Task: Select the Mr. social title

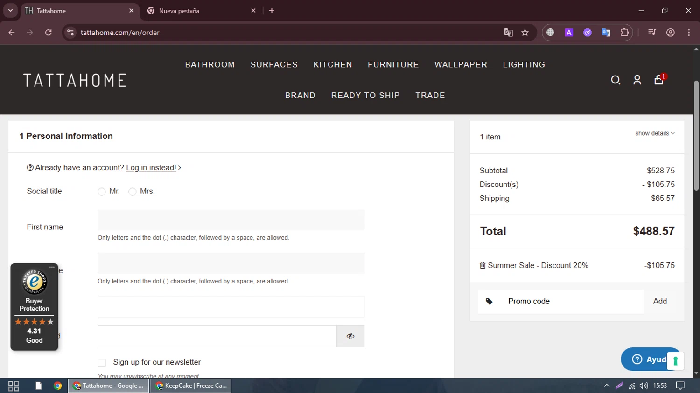Action: (x=101, y=192)
